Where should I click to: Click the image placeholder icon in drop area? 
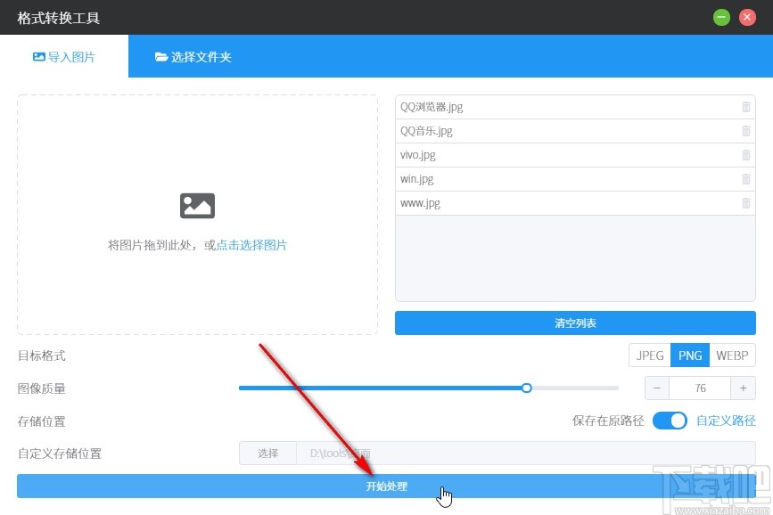(x=197, y=206)
